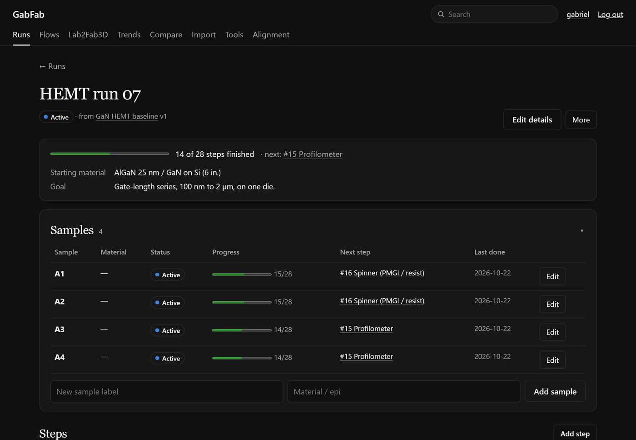Click A2's Active status badge
The width and height of the screenshot is (636, 440).
coord(167,303)
